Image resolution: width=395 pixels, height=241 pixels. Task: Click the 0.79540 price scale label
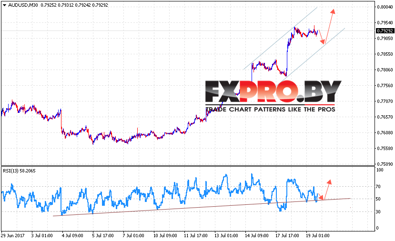[x=385, y=23]
